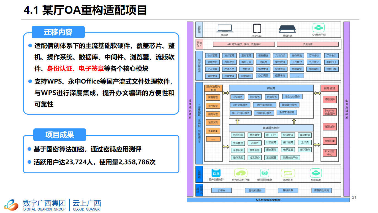Click the 电子签章 service box
378x213 pixels.
tap(288, 150)
